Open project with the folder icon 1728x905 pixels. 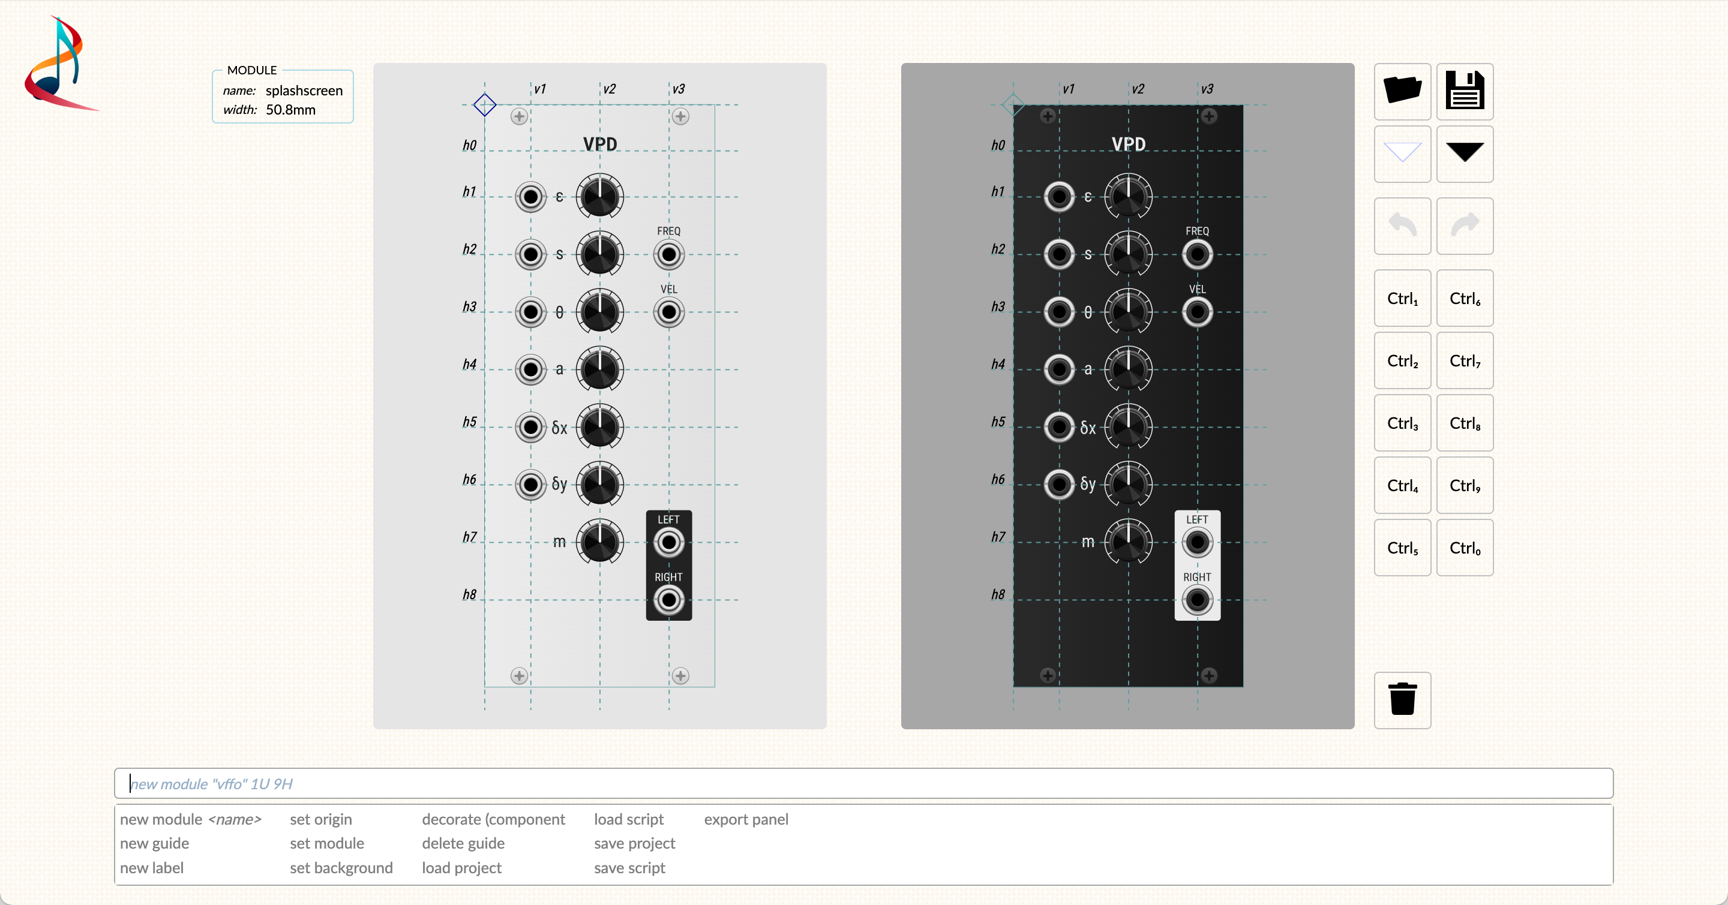1402,91
